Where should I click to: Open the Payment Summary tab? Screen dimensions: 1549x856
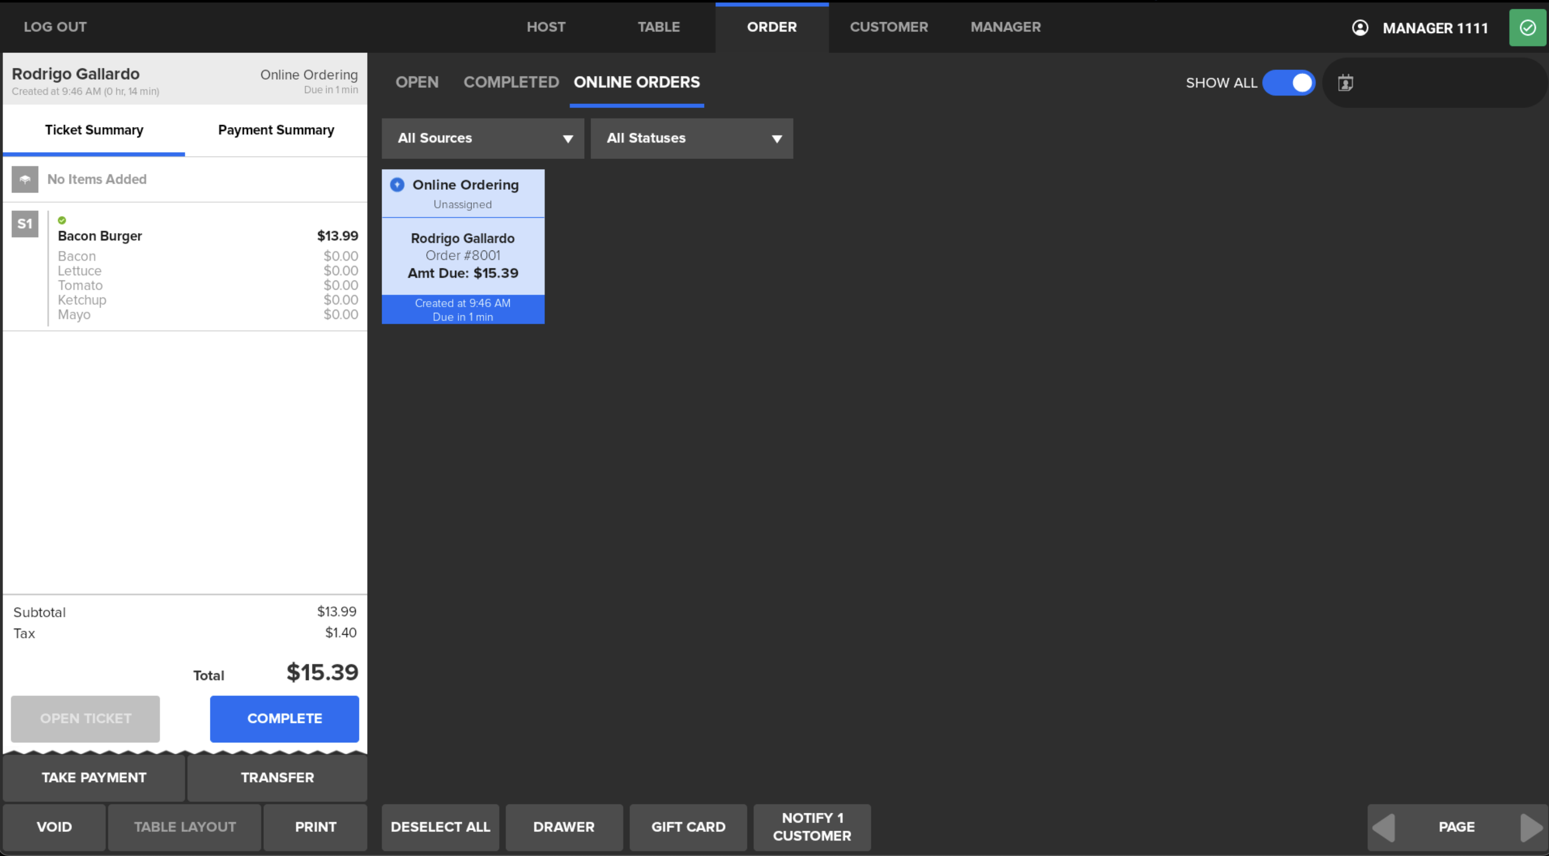[276, 130]
